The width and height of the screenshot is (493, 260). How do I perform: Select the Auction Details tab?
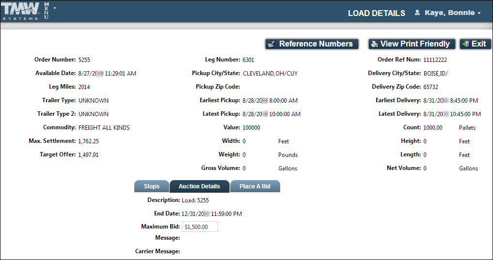click(x=199, y=186)
